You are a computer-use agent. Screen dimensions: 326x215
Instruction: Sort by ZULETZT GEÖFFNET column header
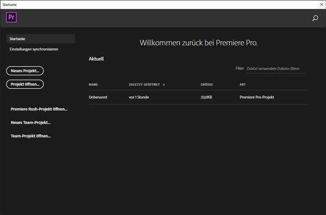coord(145,84)
